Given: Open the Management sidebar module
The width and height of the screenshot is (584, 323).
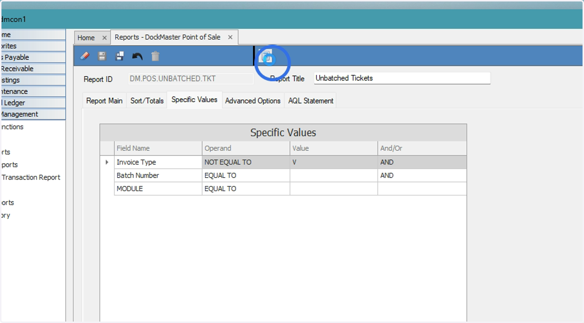Looking at the screenshot, I should tap(33, 114).
